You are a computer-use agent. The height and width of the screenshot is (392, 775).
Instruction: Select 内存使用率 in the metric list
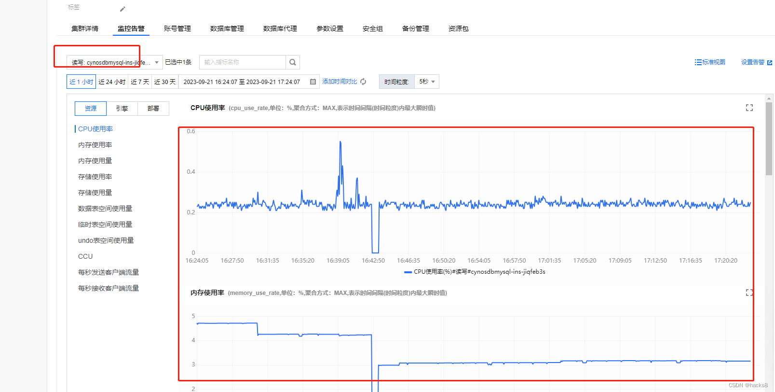pyautogui.click(x=95, y=145)
